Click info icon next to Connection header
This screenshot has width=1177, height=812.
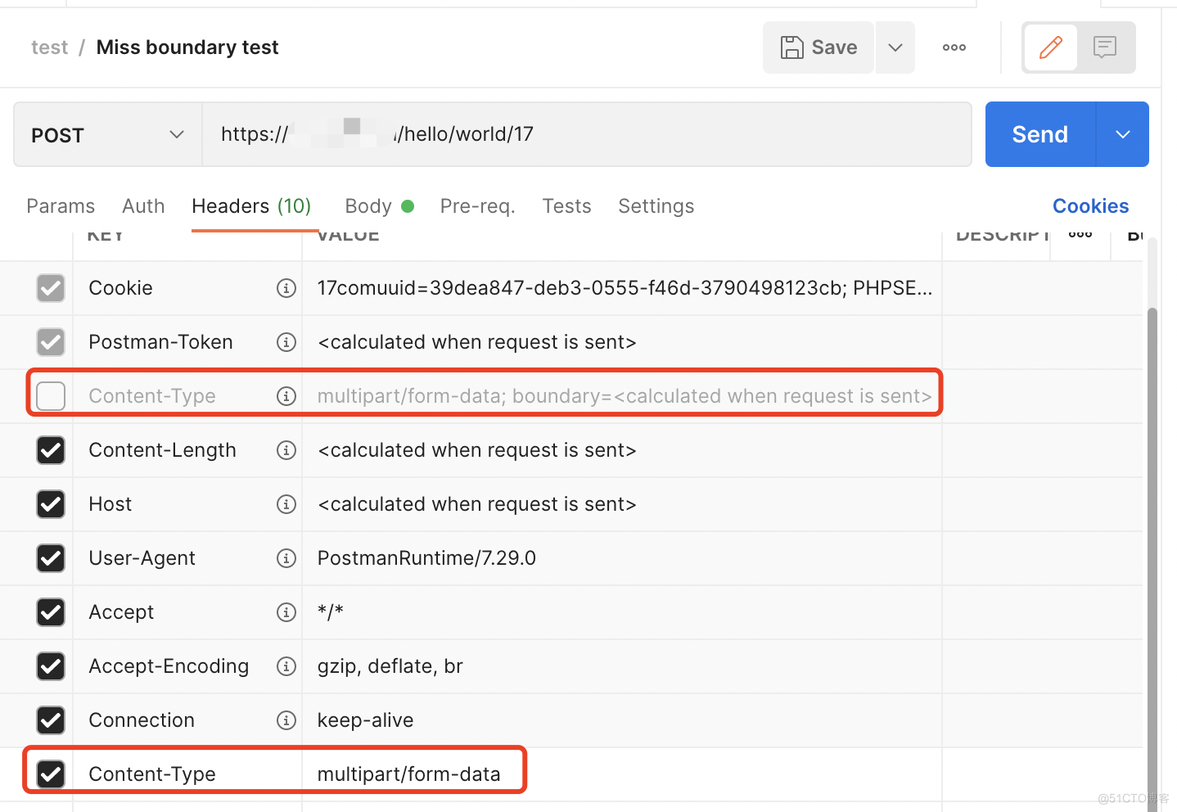pyautogui.click(x=286, y=720)
